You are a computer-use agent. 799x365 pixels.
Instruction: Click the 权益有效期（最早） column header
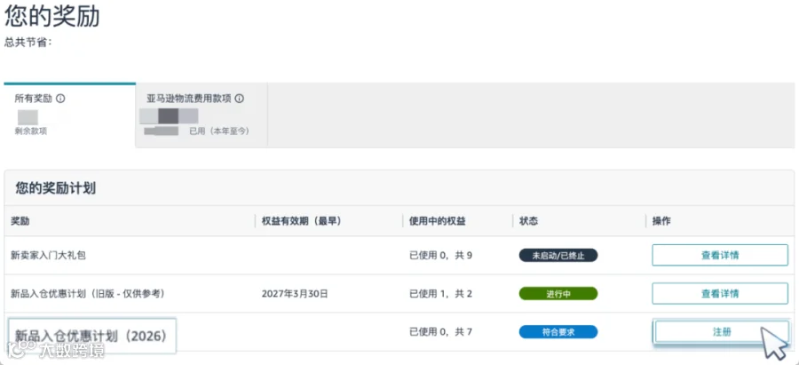[x=301, y=221]
